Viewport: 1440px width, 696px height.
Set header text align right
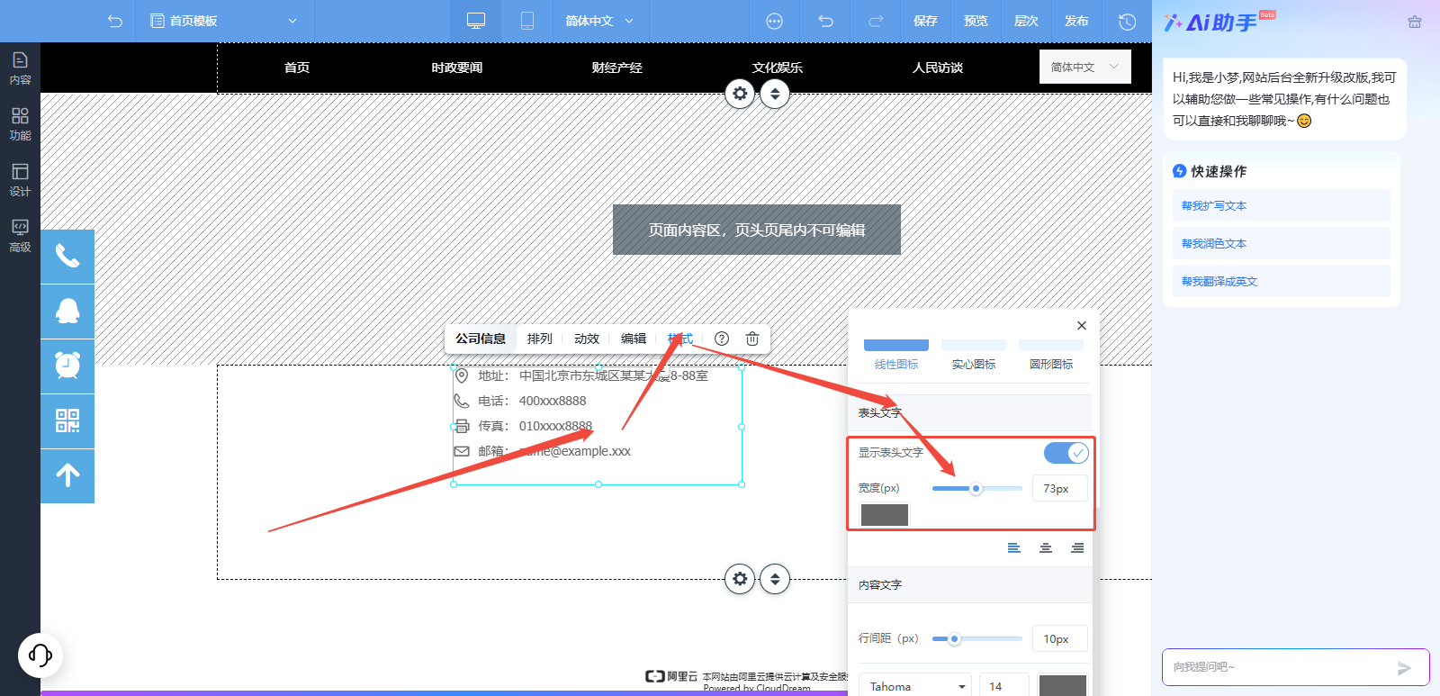click(x=1077, y=547)
